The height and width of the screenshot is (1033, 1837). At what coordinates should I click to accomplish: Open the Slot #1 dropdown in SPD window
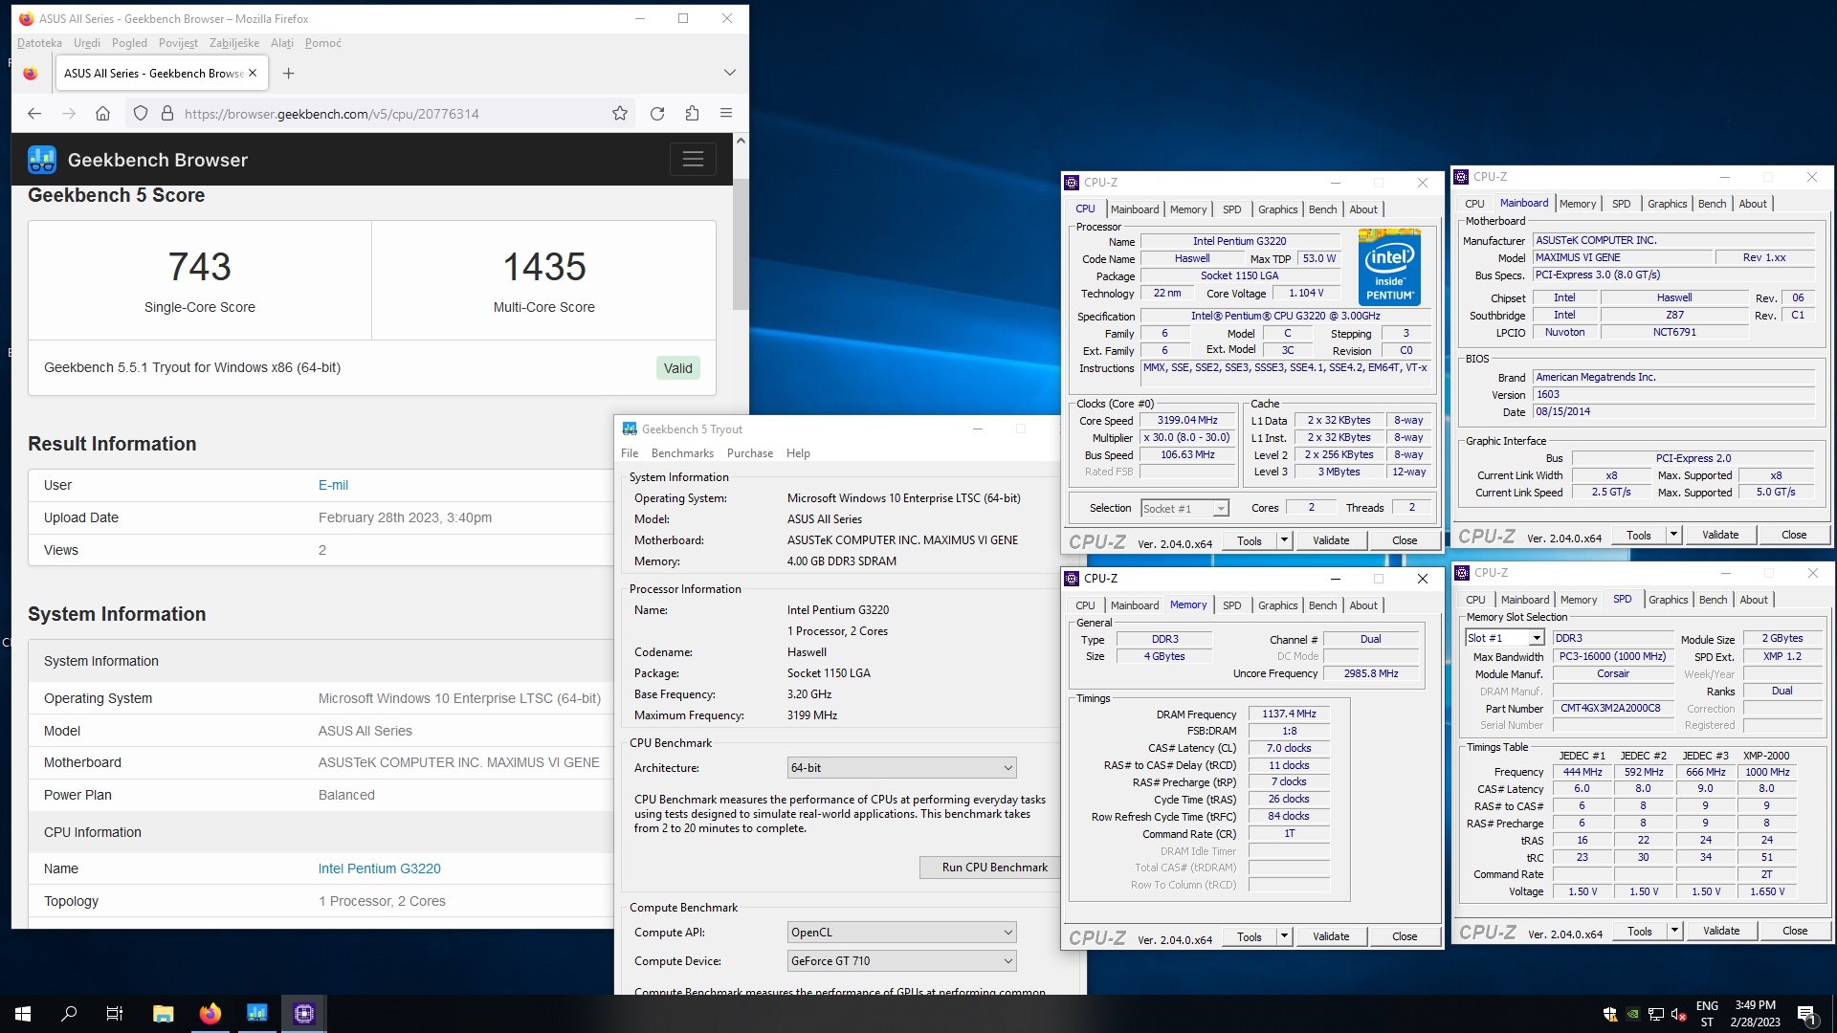tap(1504, 638)
